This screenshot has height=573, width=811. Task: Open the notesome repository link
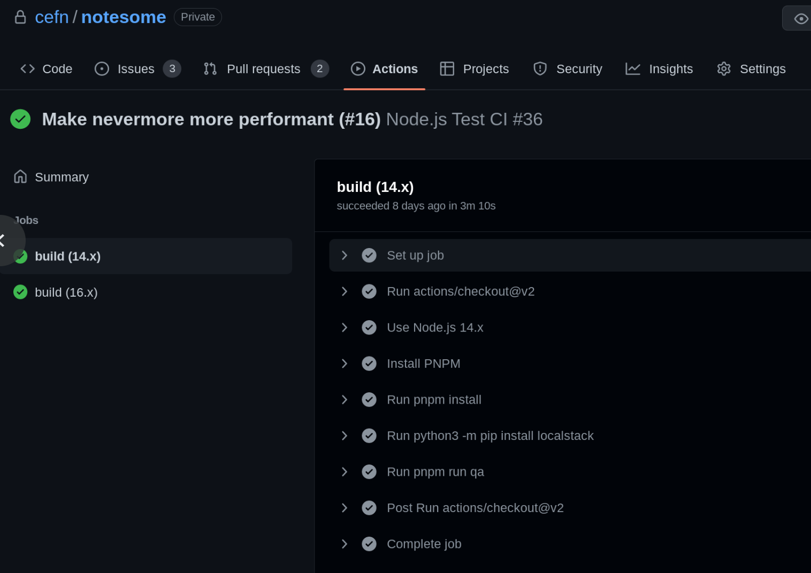(124, 17)
